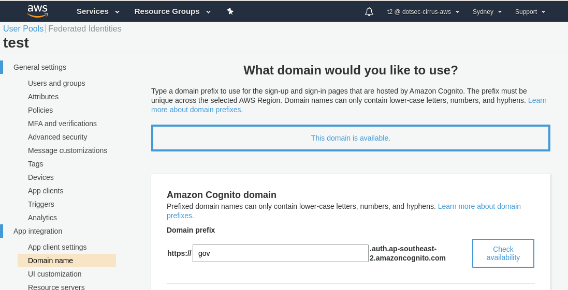Select App client settings in sidebar
The image size is (568, 290).
point(57,247)
